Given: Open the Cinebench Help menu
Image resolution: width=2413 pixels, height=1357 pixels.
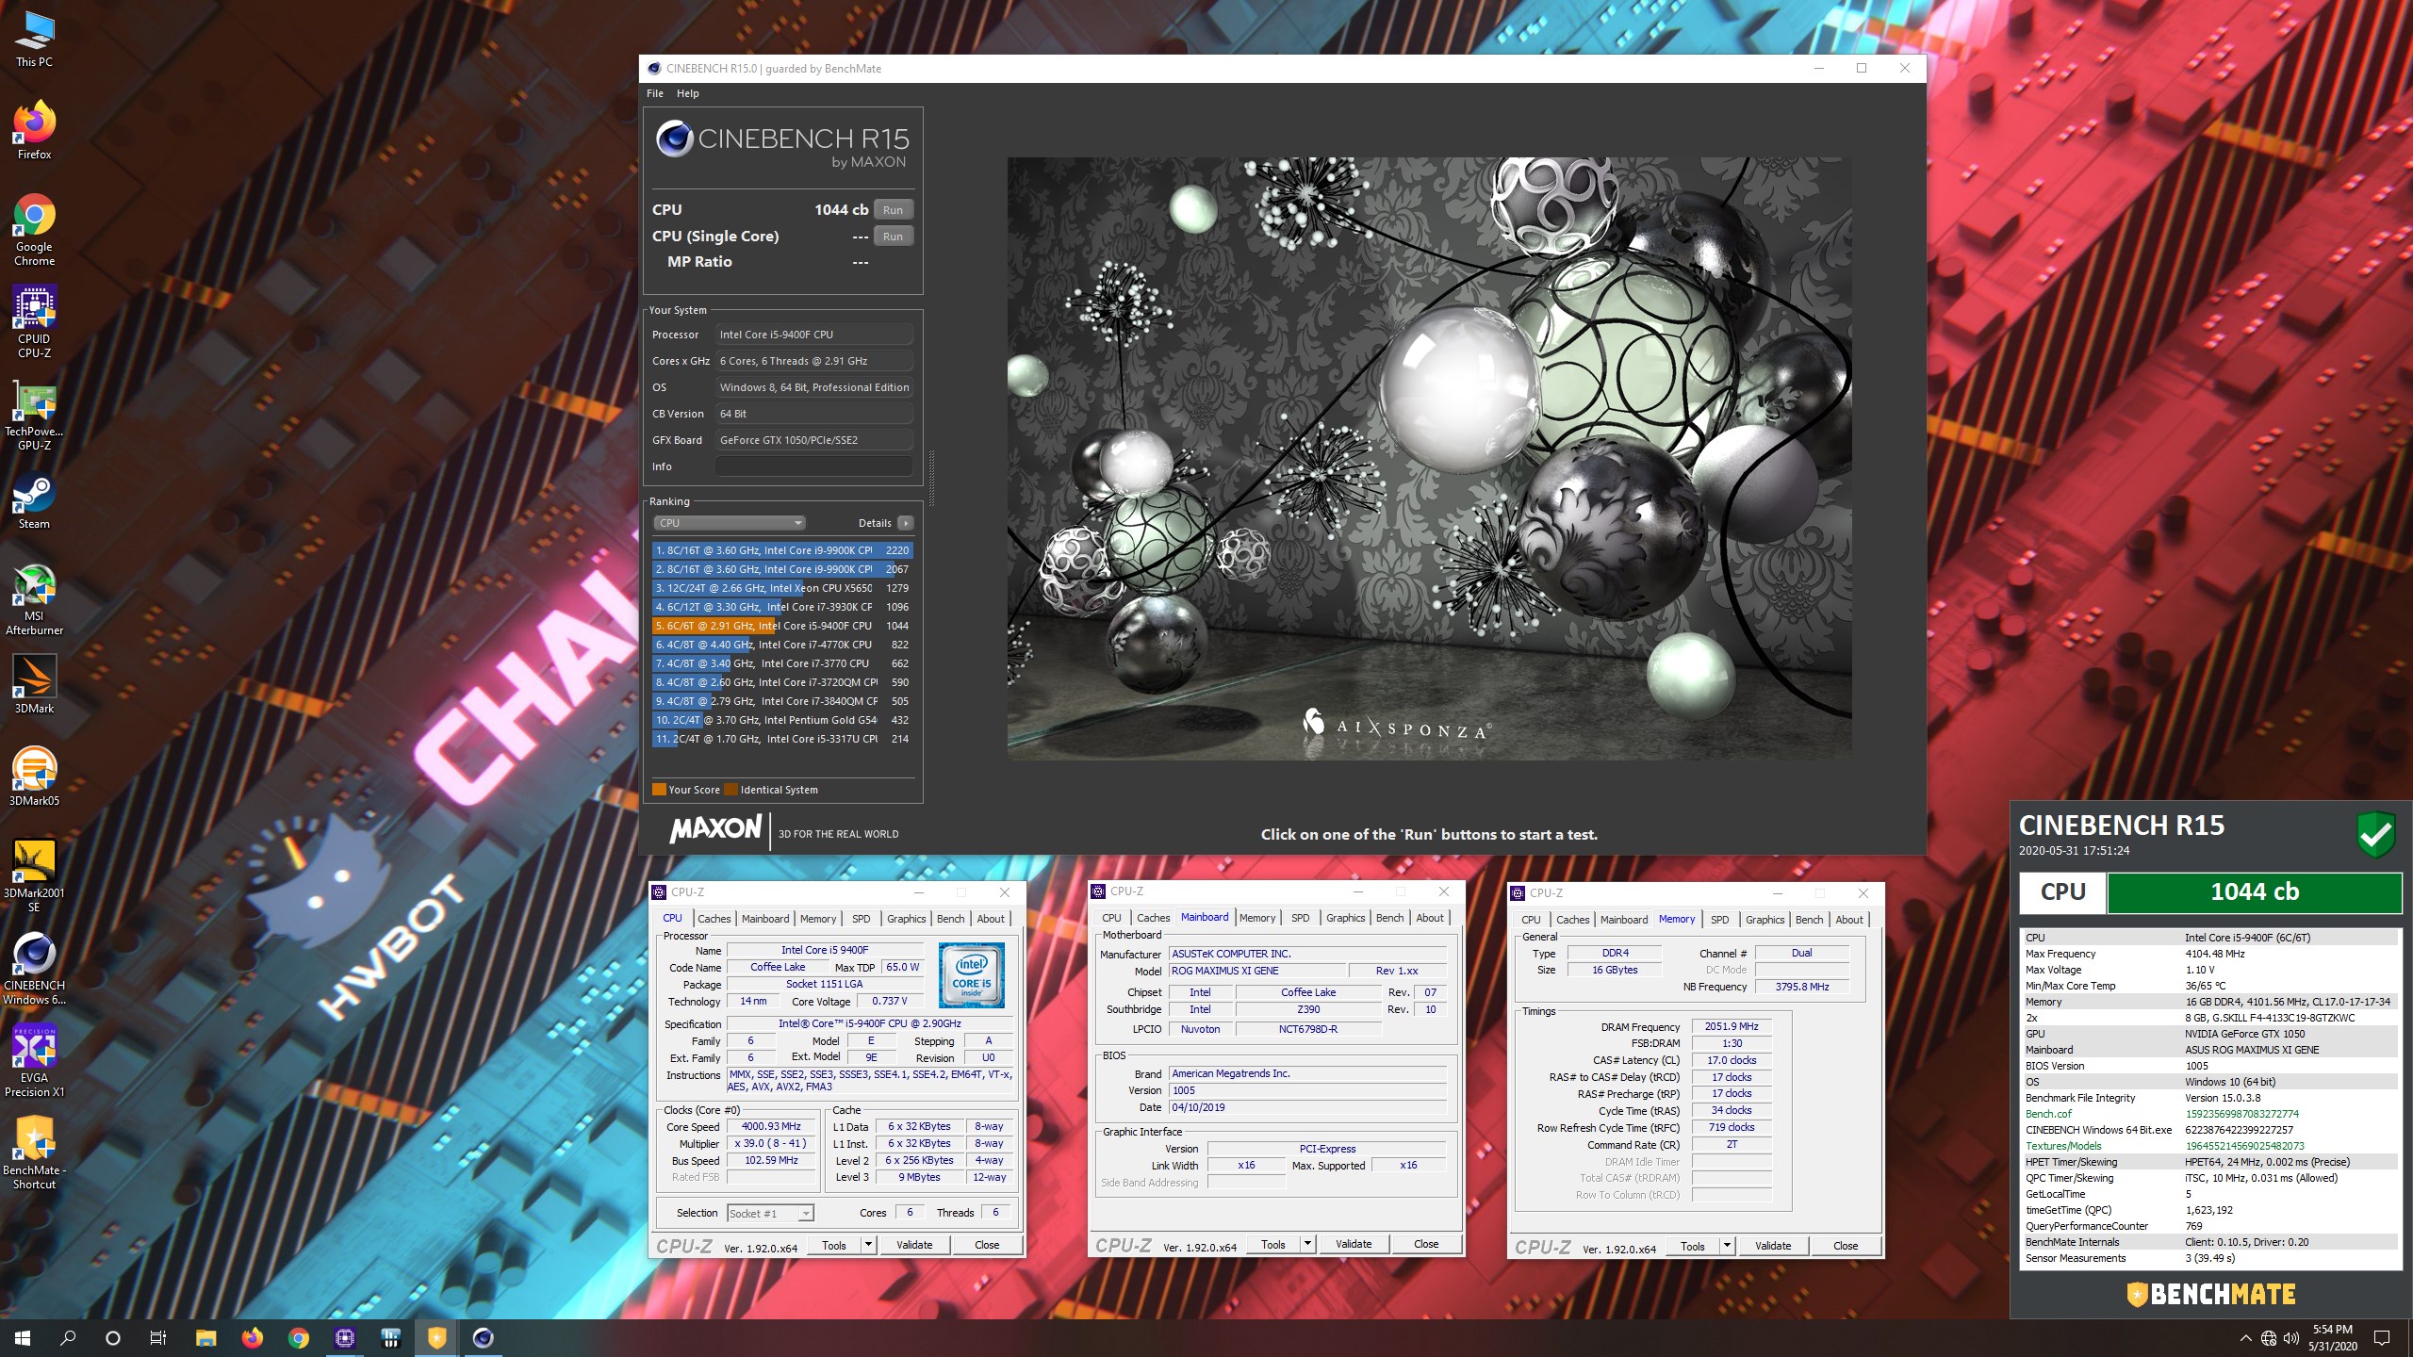Looking at the screenshot, I should pos(688,93).
